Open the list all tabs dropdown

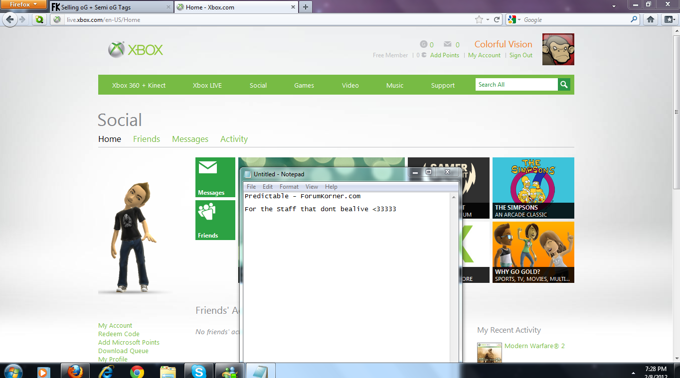[614, 7]
